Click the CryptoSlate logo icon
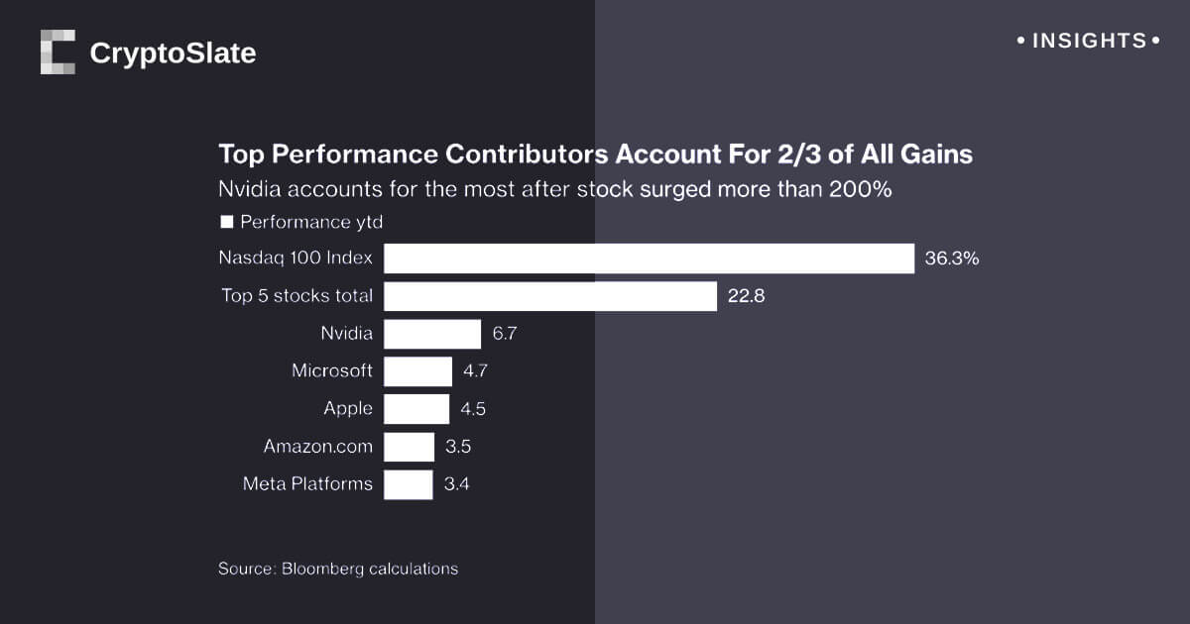Viewport: 1190px width, 624px height. 58,52
